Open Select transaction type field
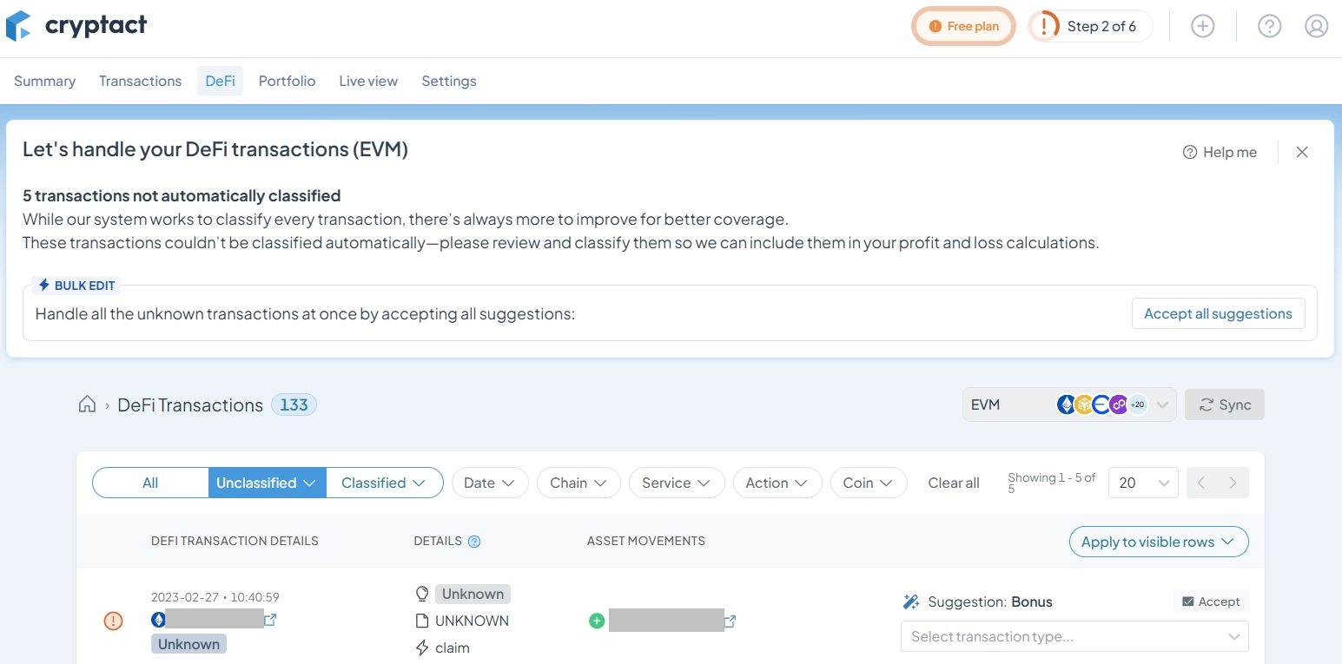Image resolution: width=1342 pixels, height=664 pixels. tap(1074, 636)
